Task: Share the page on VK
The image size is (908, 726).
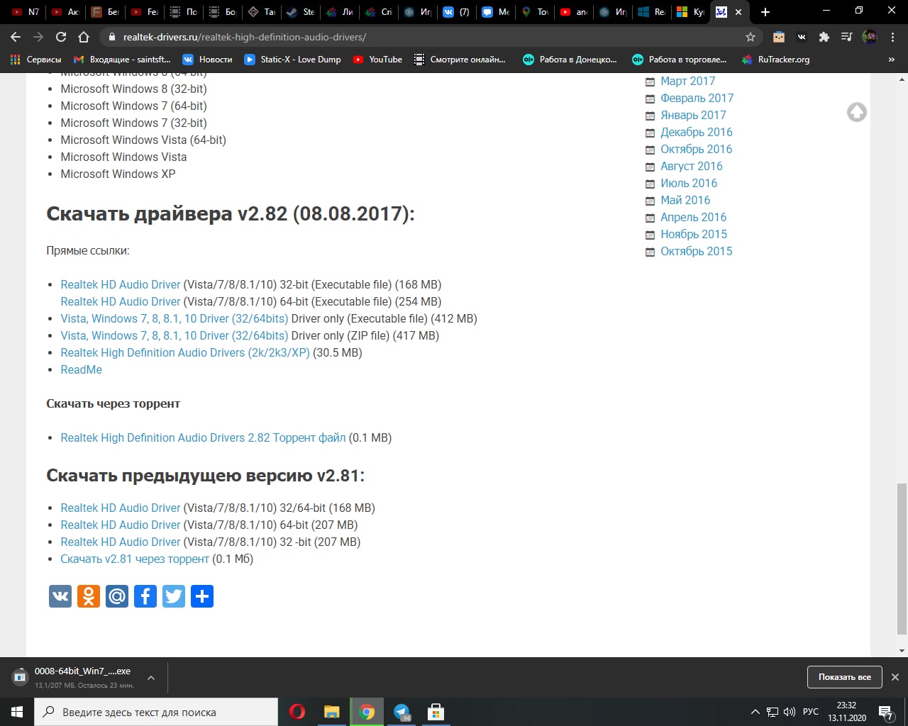Action: [60, 596]
